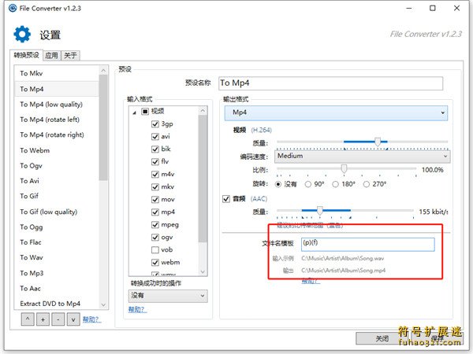Viewport: 473px width, 354px height.
Task: Click the settings gear icon
Action: tap(22, 34)
